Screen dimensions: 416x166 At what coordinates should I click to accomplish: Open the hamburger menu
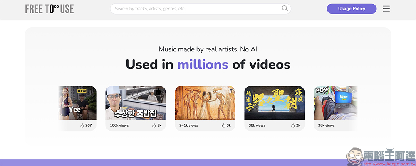coord(386,9)
